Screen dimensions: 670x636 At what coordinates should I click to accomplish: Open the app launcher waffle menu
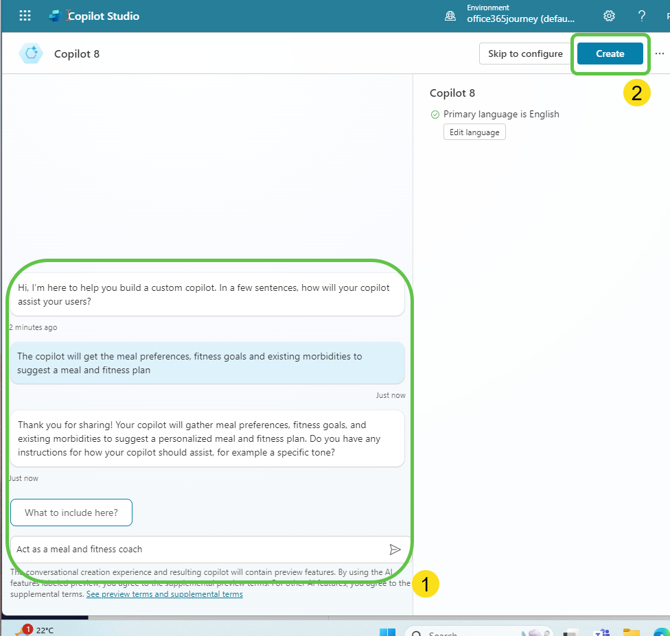pos(25,16)
